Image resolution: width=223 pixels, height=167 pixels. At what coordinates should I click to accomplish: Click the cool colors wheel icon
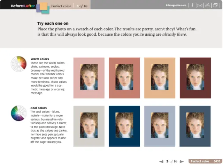(x=18, y=113)
